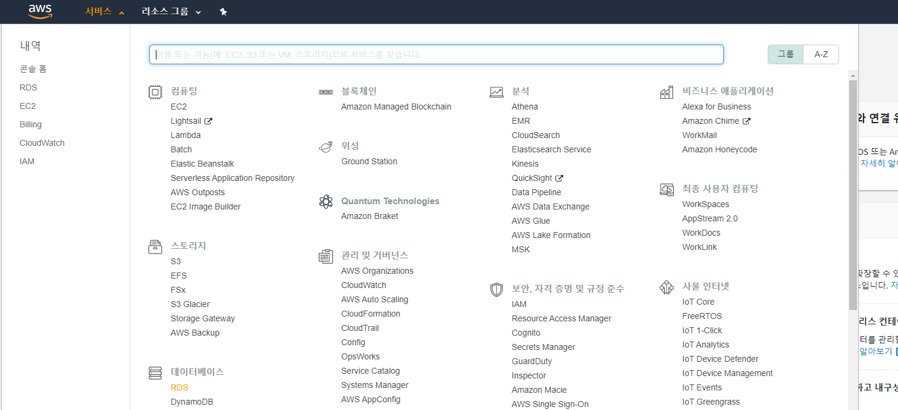Screen dimensions: 898x410
Task: Click the Computing (컴퓨팅) chip category icon
Action: pos(155,92)
